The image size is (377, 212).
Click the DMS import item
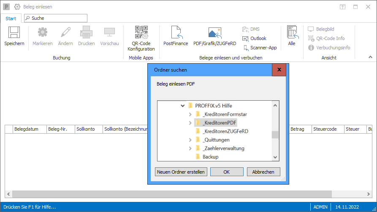[251, 29]
